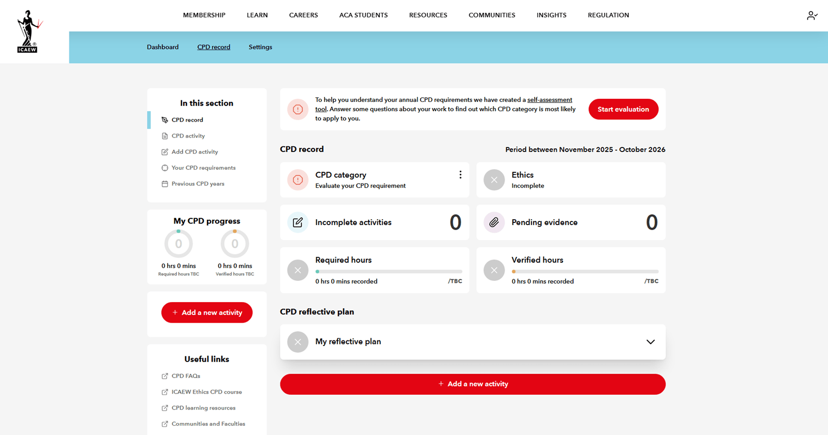Follow the self-assessment tool link
The height and width of the screenshot is (435, 828).
click(549, 100)
